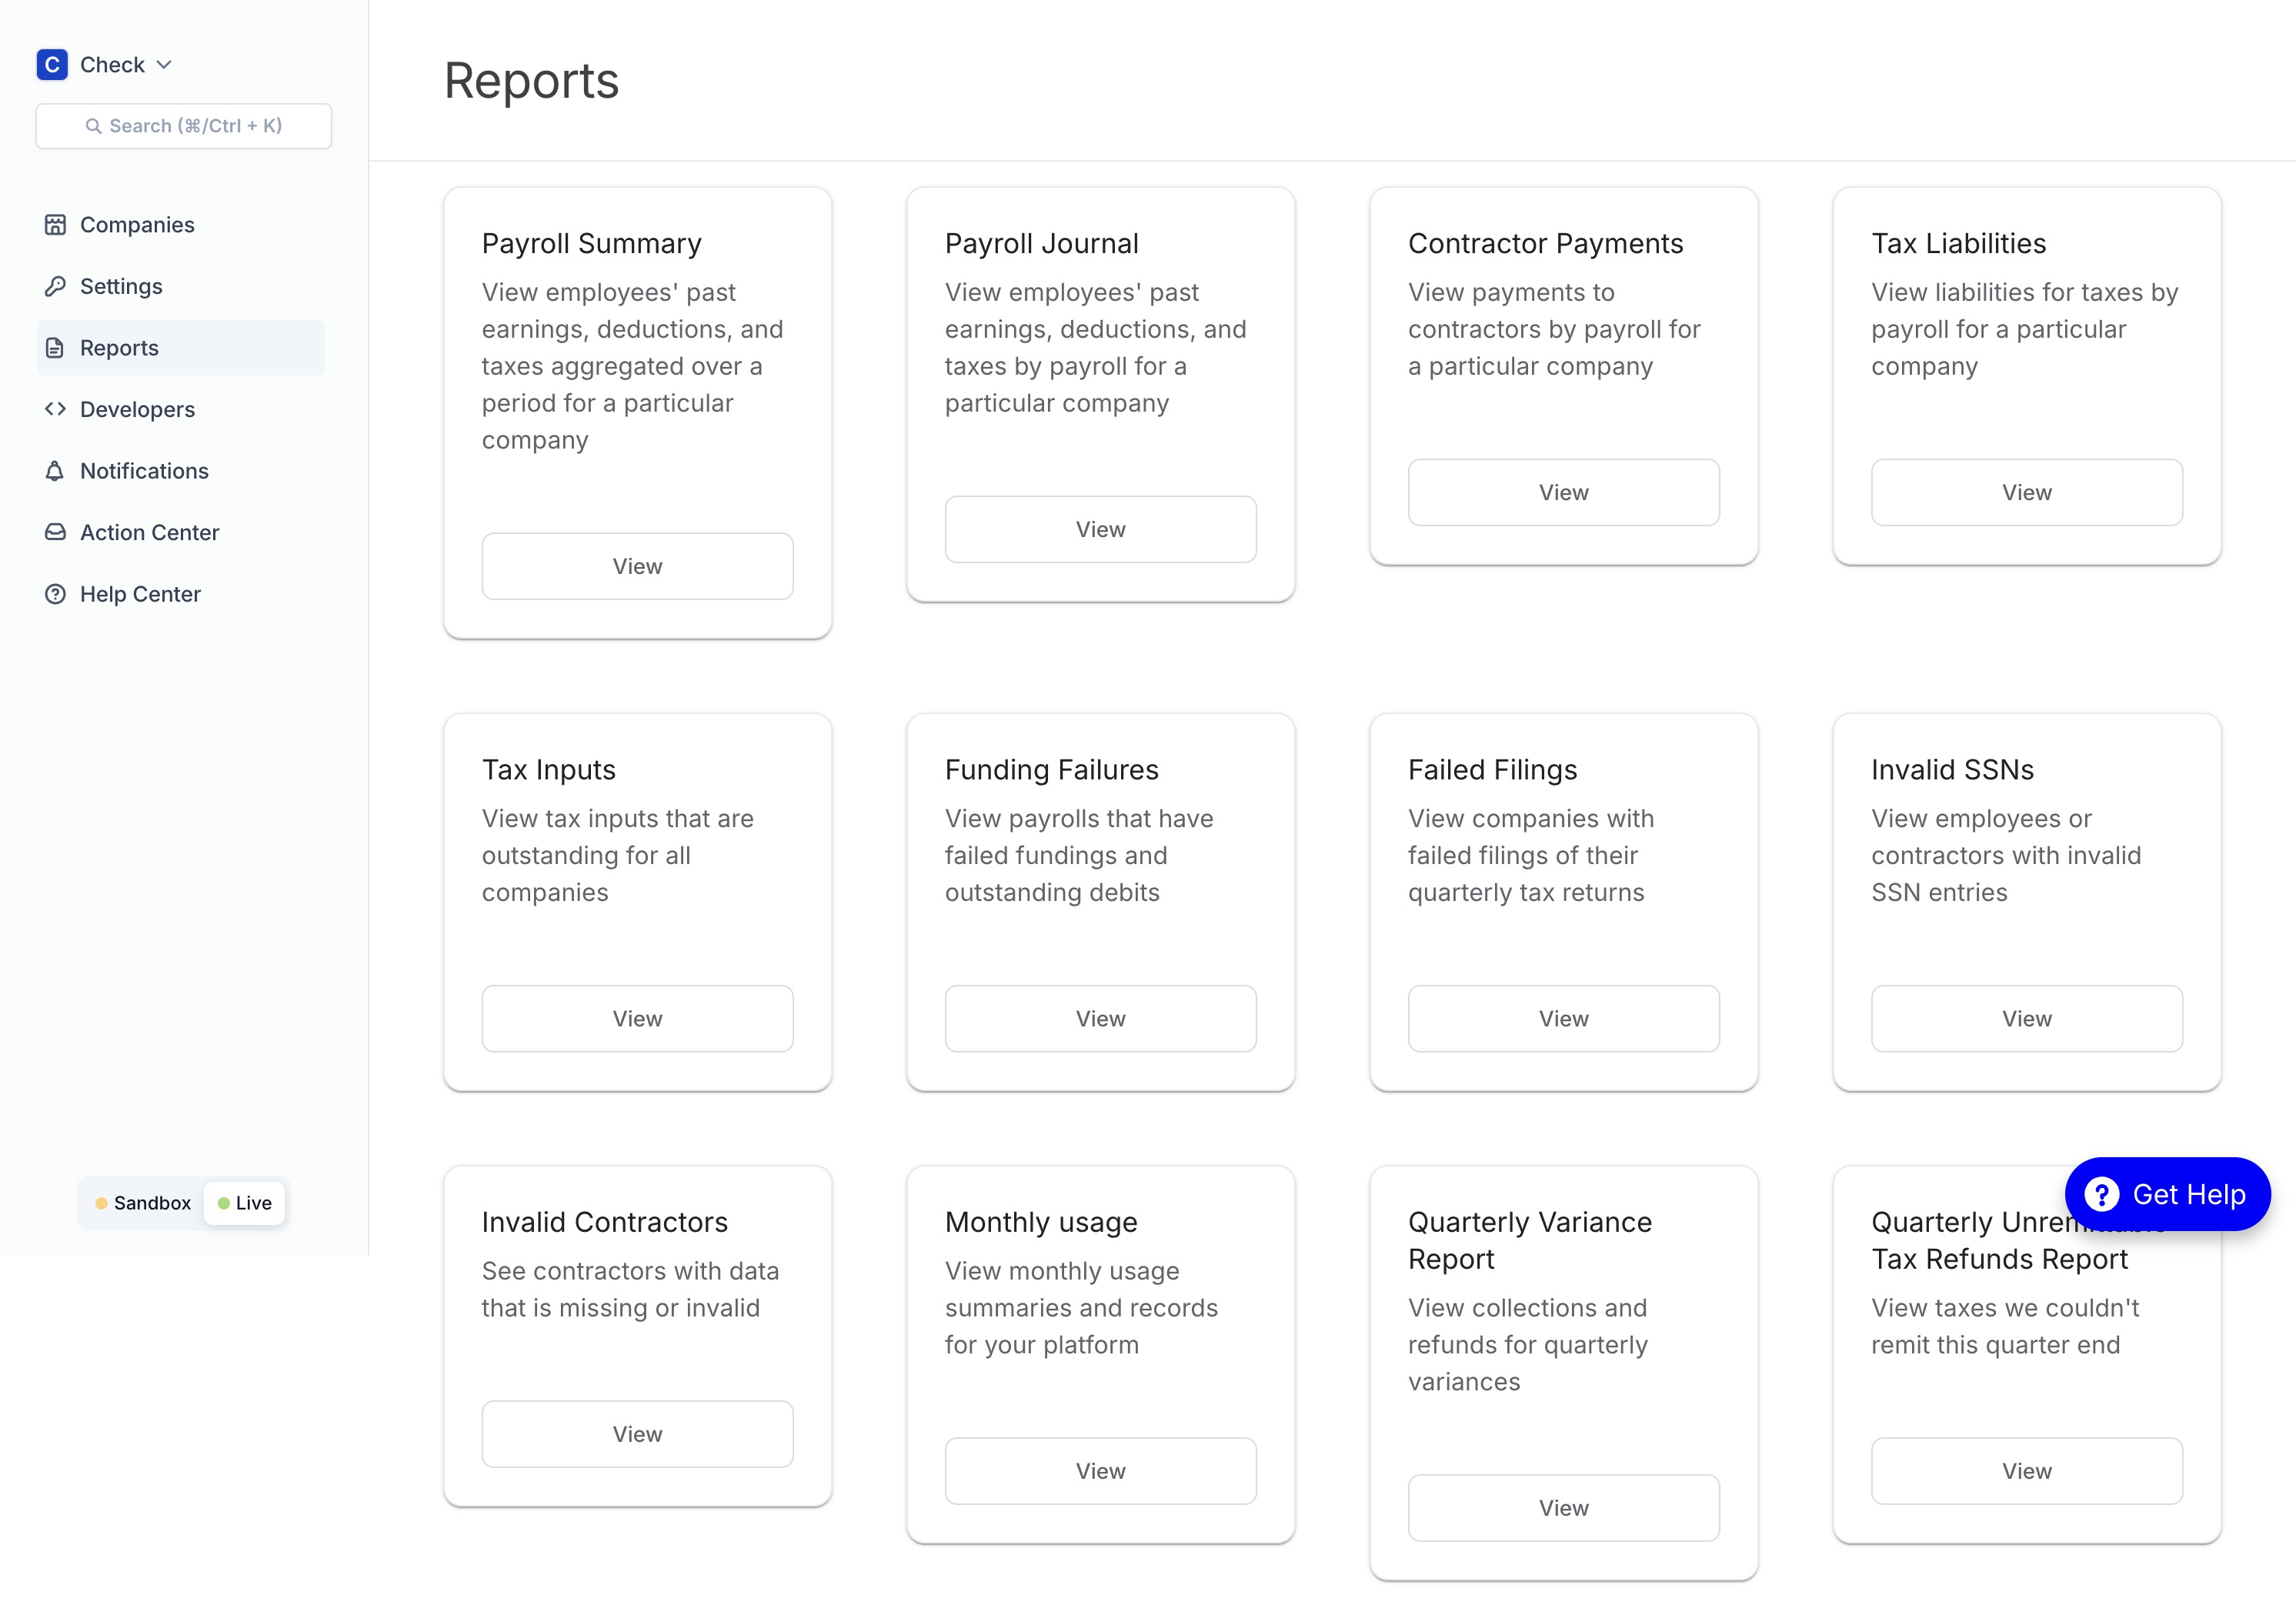Click the blue Check logo icon

pos(52,65)
